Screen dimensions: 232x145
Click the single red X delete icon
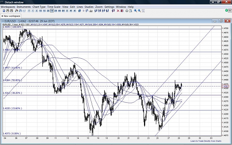(118, 11)
